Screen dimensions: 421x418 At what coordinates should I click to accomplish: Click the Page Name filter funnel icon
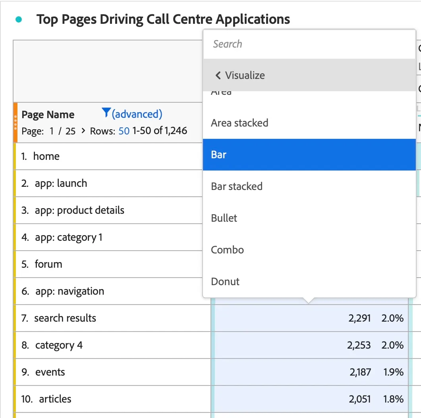pyautogui.click(x=106, y=112)
